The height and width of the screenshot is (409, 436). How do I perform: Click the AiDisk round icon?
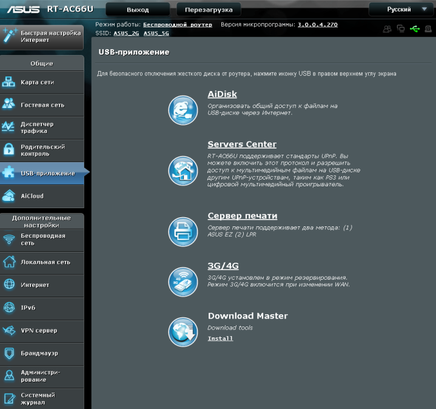click(x=183, y=110)
